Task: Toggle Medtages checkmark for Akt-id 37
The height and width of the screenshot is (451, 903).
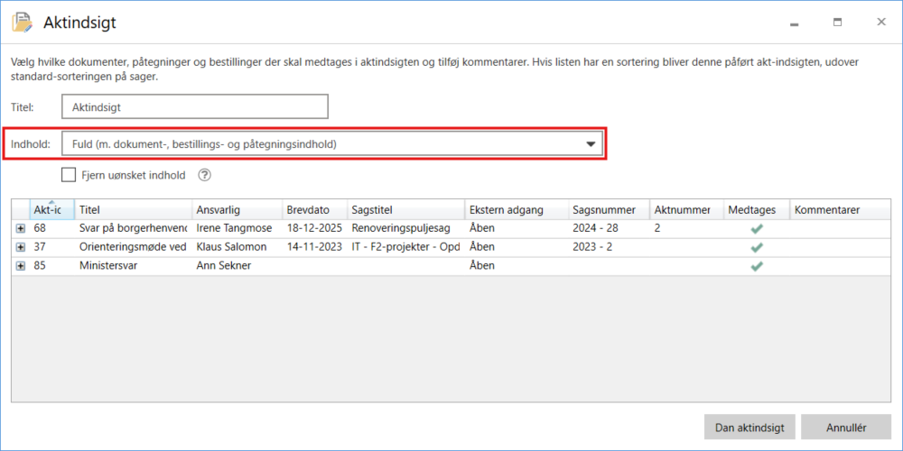Action: point(757,247)
